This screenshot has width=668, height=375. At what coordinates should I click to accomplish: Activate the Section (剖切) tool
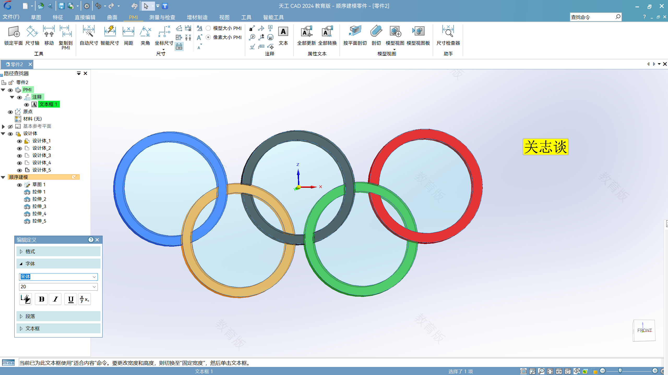pos(376,36)
